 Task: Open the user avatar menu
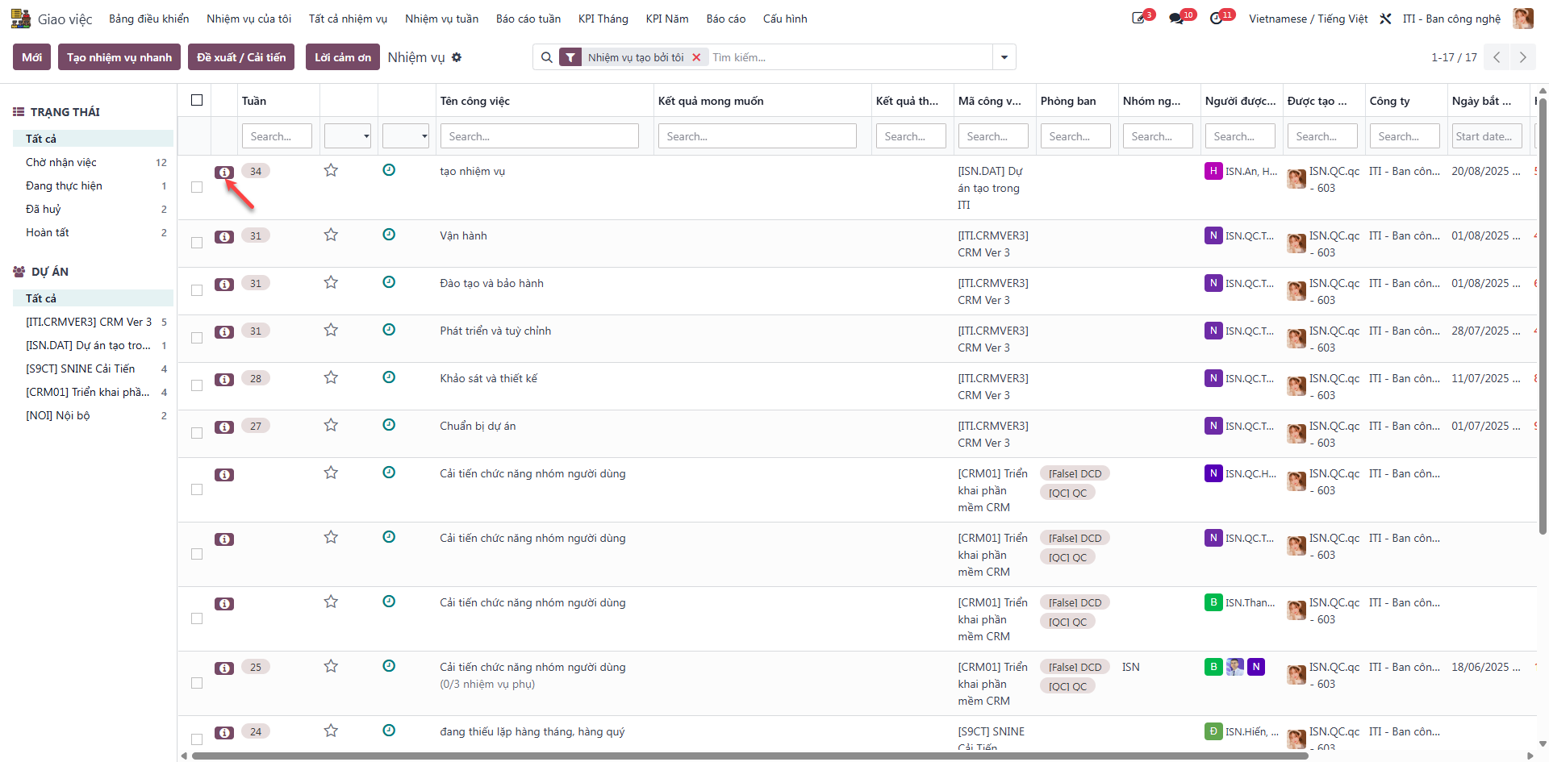click(x=1523, y=19)
